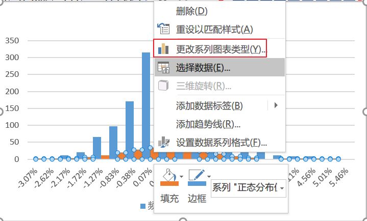This screenshot has width=367, height=221.
Task: Select 添加趋势线(R)... in the context menu
Action: [208, 124]
